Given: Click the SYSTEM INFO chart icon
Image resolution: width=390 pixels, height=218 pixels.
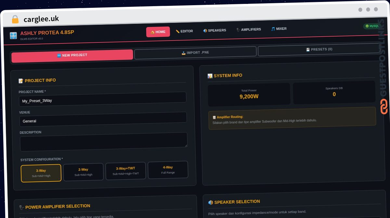Looking at the screenshot, I should pyautogui.click(x=210, y=76).
